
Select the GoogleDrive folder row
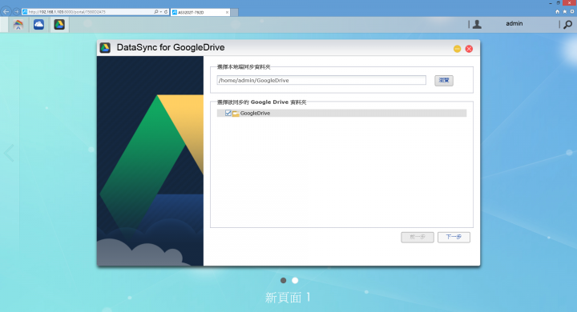tap(341, 113)
